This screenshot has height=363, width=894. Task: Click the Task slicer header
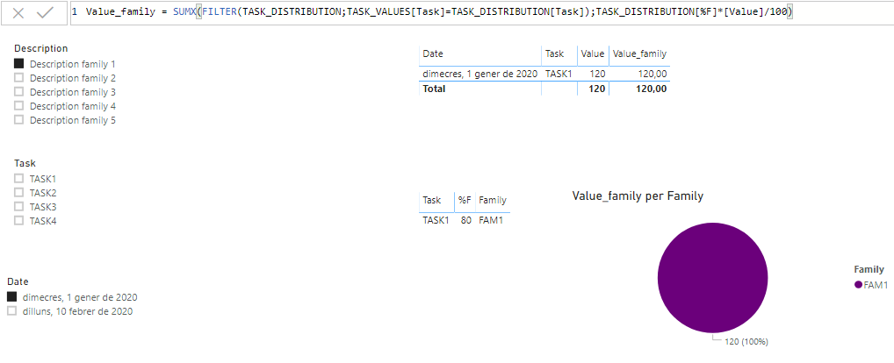[25, 163]
